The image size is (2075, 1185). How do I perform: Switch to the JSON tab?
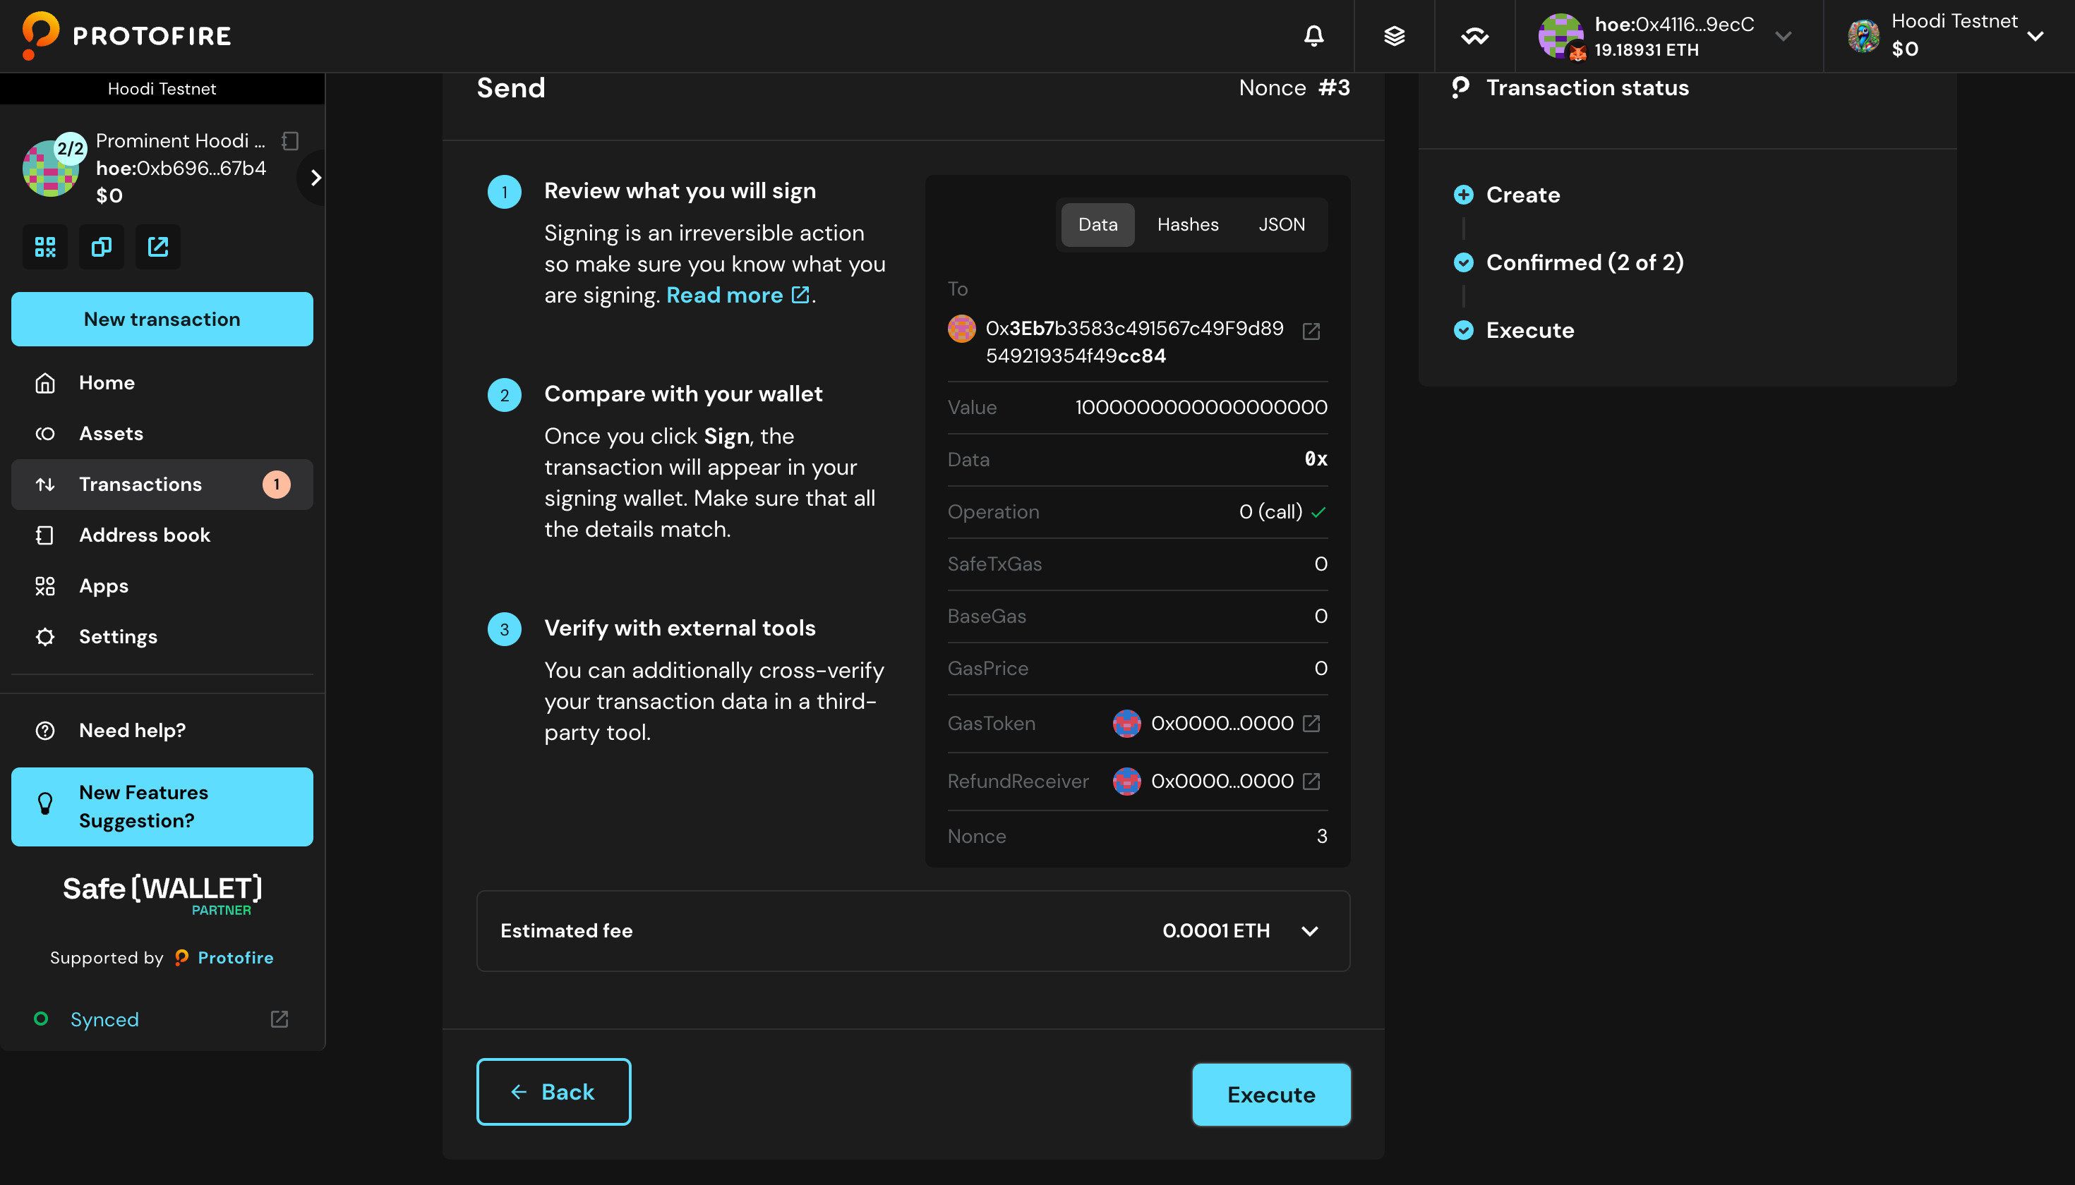click(x=1281, y=224)
